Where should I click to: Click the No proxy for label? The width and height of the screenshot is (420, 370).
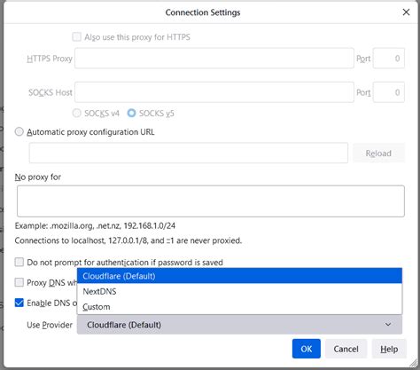click(x=38, y=177)
